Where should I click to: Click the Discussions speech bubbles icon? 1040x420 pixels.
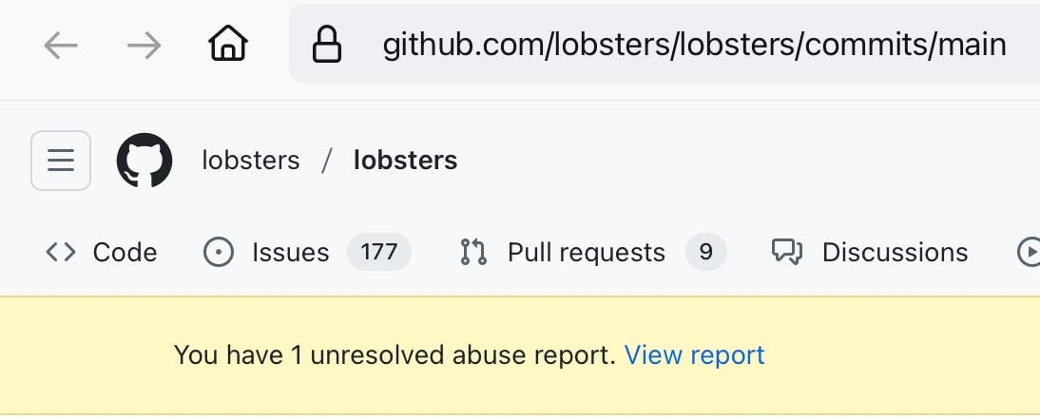[x=787, y=253]
